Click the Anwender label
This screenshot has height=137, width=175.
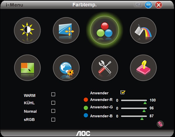[x=99, y=93]
